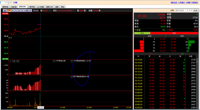The image size is (200, 110).
Task: Toggle the button between 浮 and 分價
Action: (22, 11)
